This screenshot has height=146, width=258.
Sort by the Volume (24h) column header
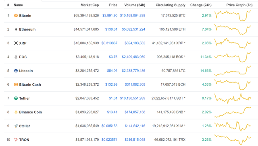coord(135,5)
